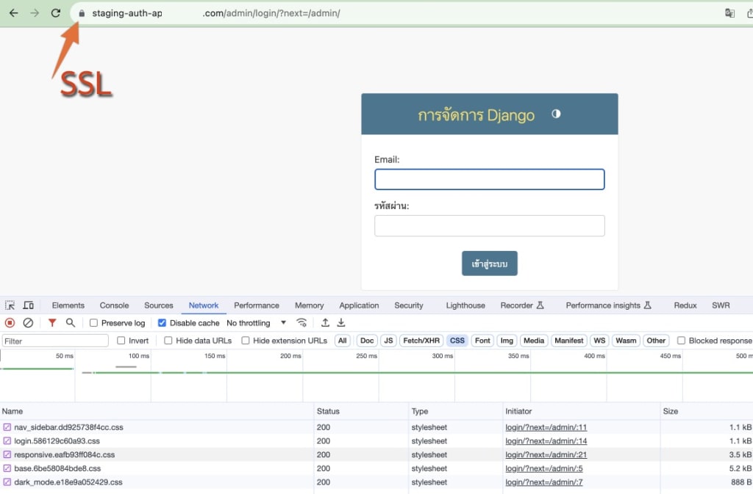
Task: Open network conditions wifi icon
Action: [301, 323]
